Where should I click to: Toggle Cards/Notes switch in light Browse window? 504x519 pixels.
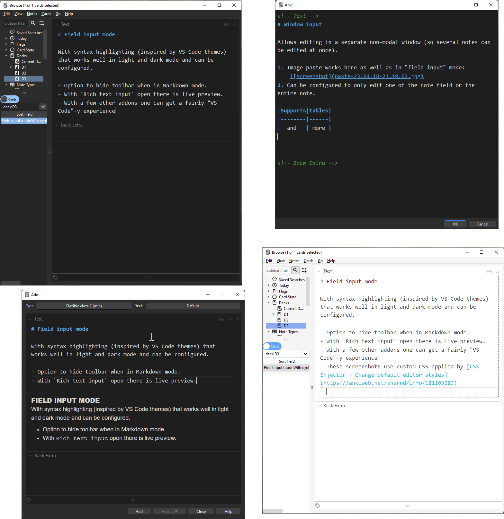coord(272,346)
